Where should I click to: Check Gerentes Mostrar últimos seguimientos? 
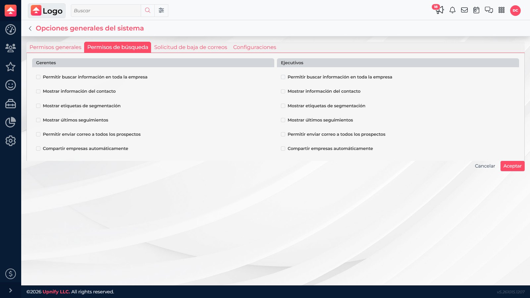point(38,120)
